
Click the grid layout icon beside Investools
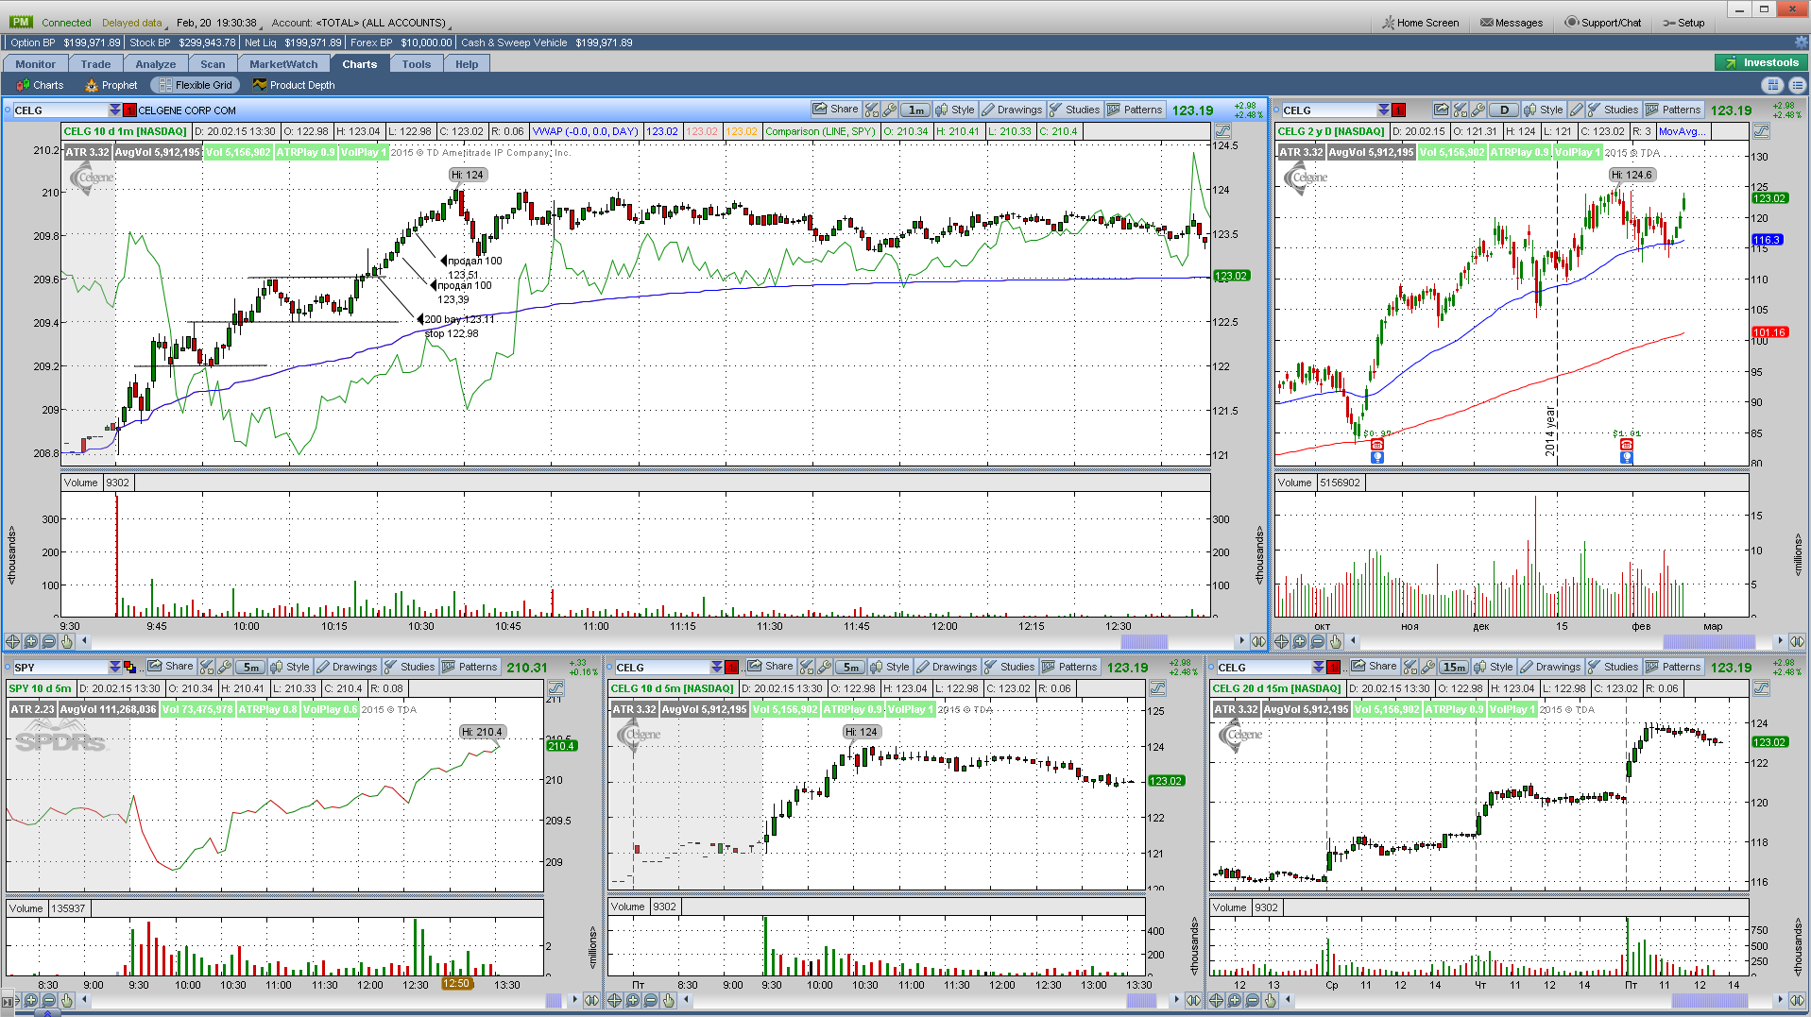click(x=1772, y=85)
